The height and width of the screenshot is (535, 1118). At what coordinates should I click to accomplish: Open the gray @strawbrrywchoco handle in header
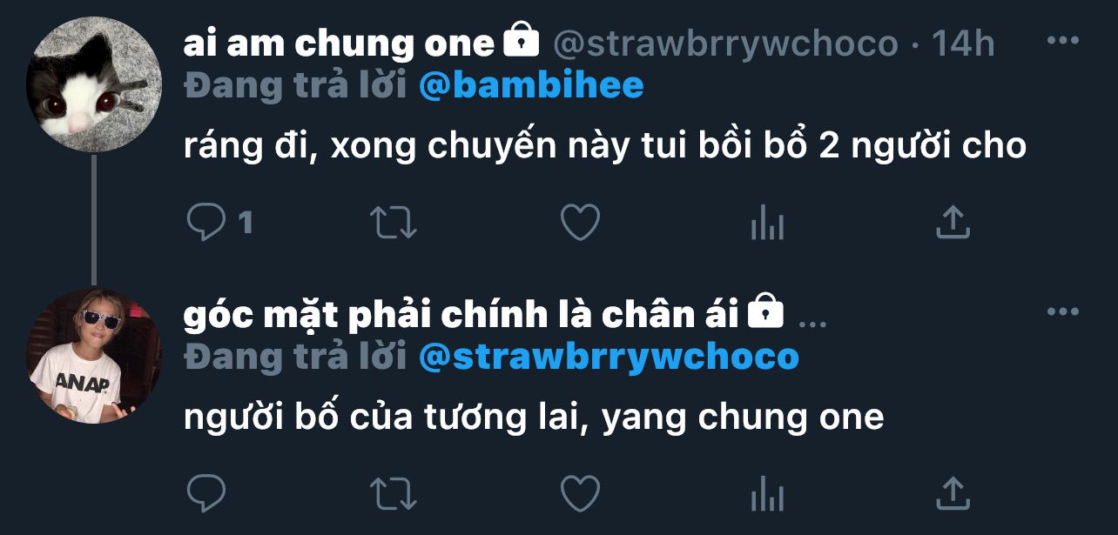coord(725,43)
